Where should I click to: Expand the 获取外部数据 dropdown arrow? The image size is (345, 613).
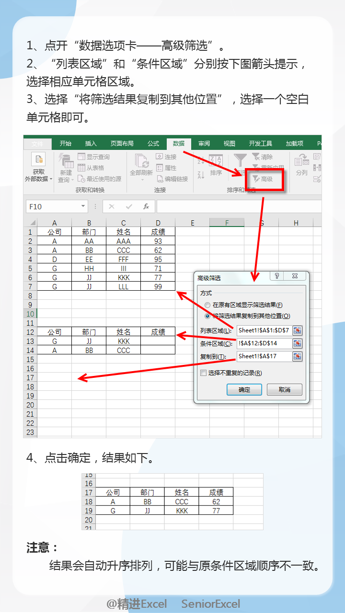[x=51, y=179]
